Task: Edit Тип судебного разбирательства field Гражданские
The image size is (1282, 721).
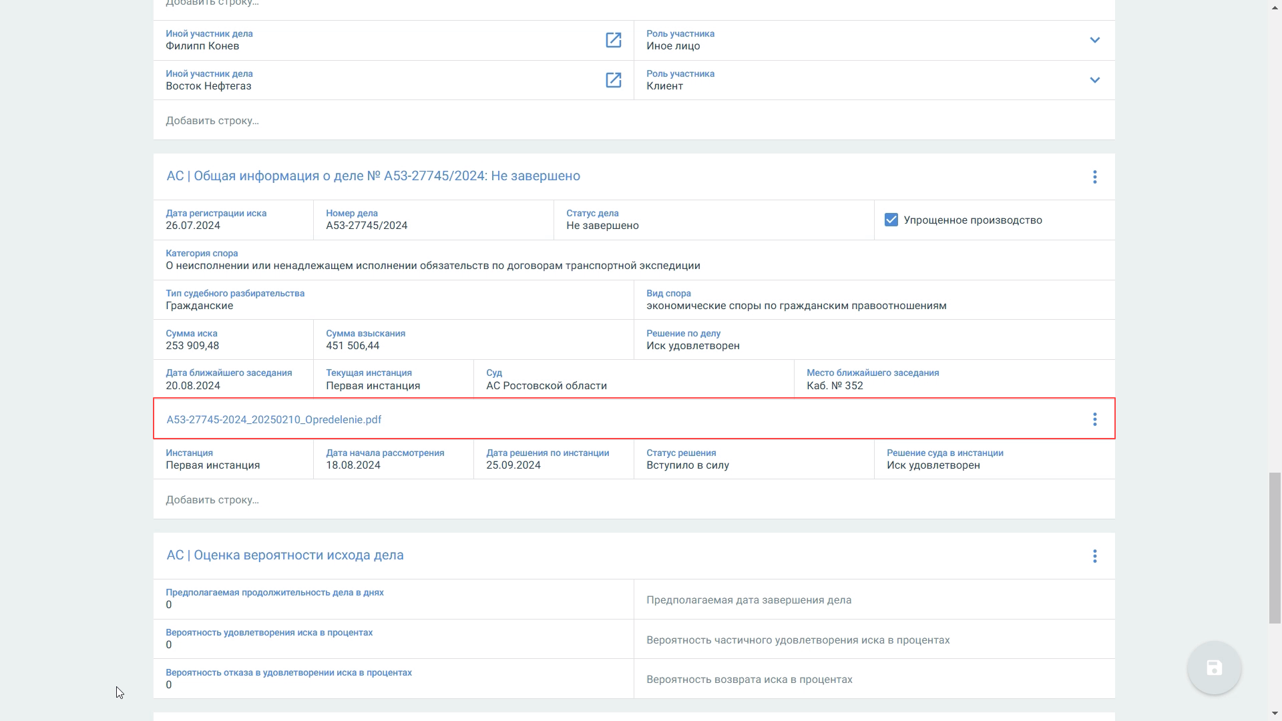Action: (x=393, y=300)
